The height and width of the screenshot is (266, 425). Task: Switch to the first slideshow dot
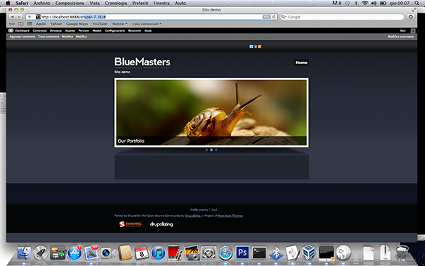(x=207, y=150)
